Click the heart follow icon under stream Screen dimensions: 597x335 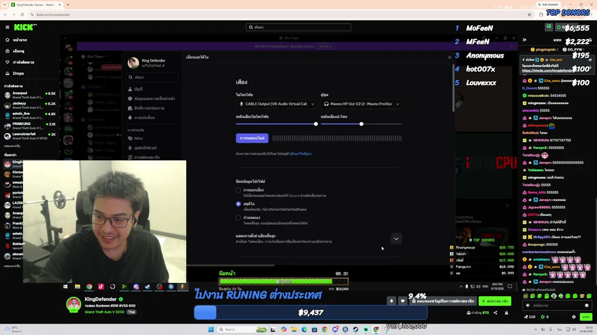(403, 301)
